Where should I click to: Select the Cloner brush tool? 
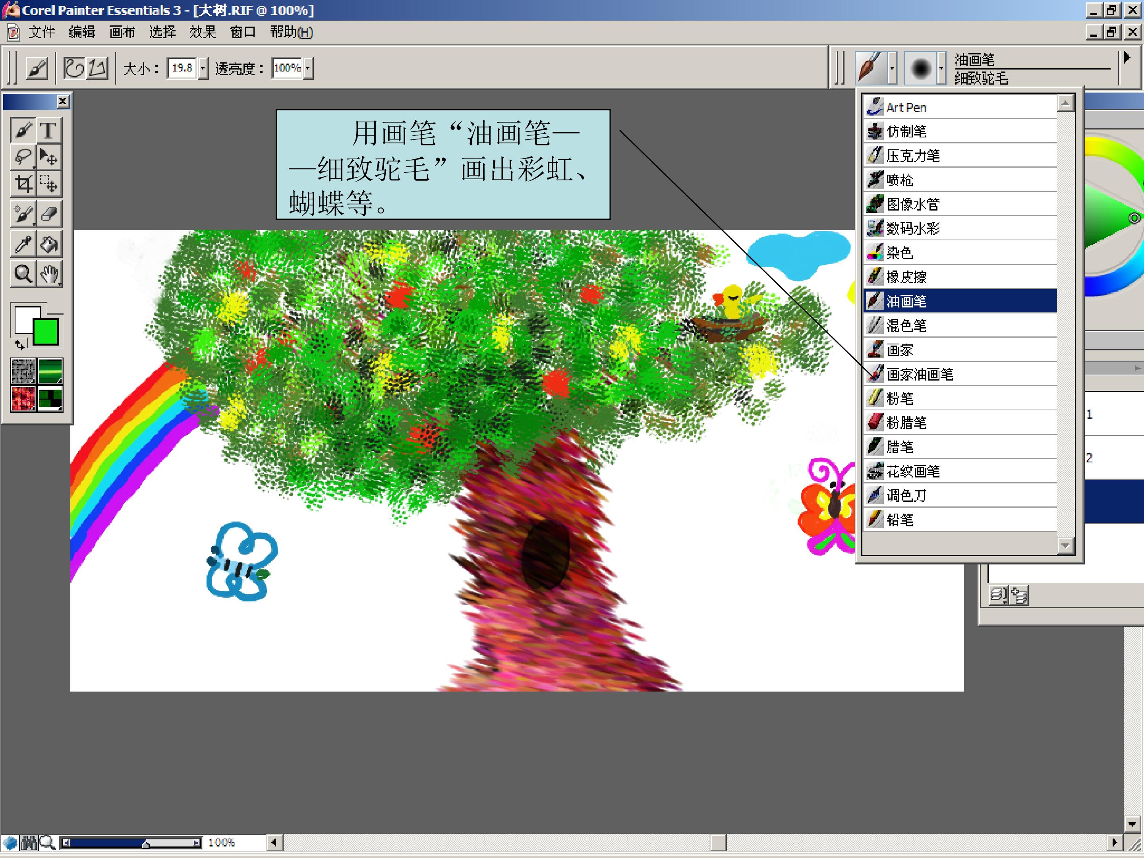pyautogui.click(x=23, y=214)
